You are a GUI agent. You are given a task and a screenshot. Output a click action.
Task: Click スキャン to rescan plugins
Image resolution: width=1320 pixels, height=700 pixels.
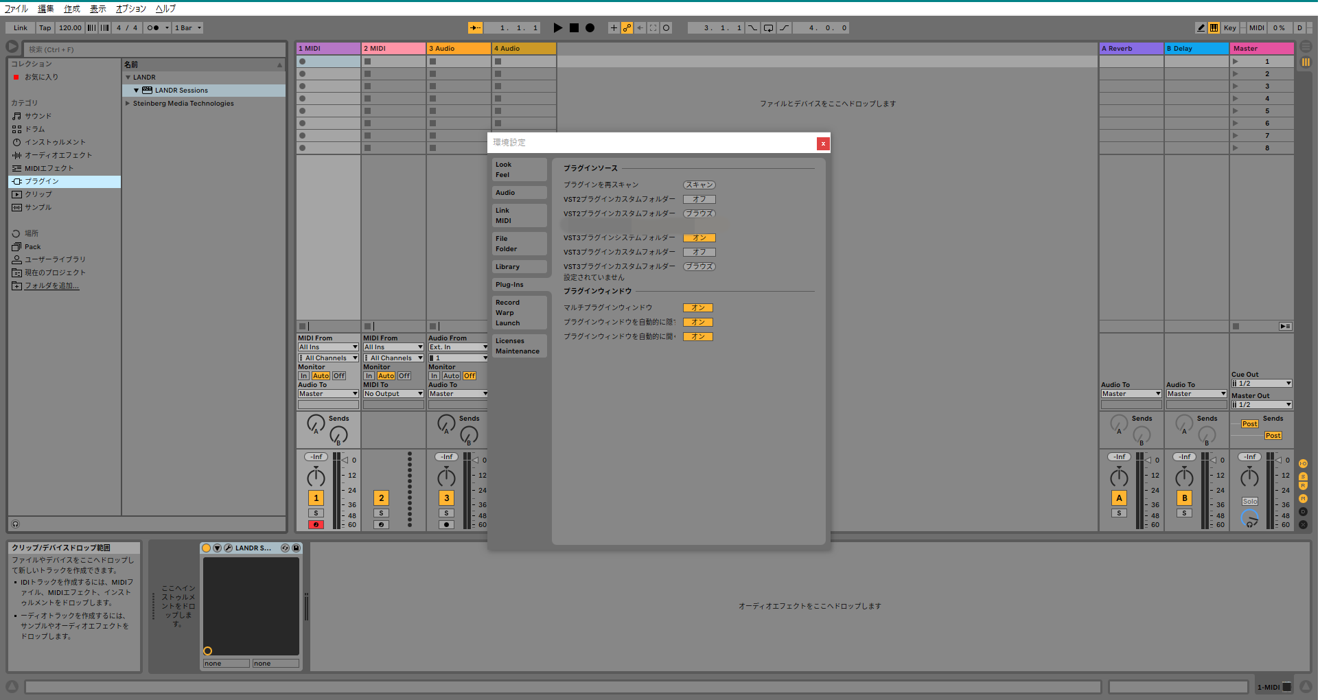(x=699, y=184)
